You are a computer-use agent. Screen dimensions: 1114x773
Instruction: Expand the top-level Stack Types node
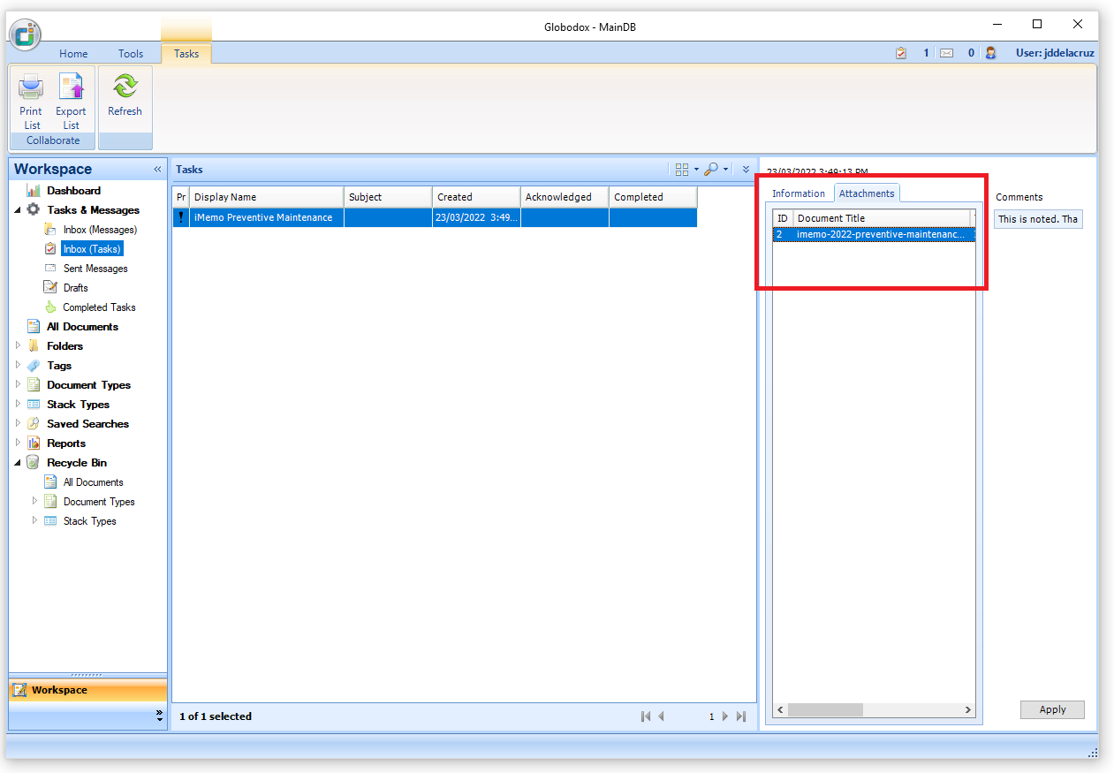coord(18,405)
